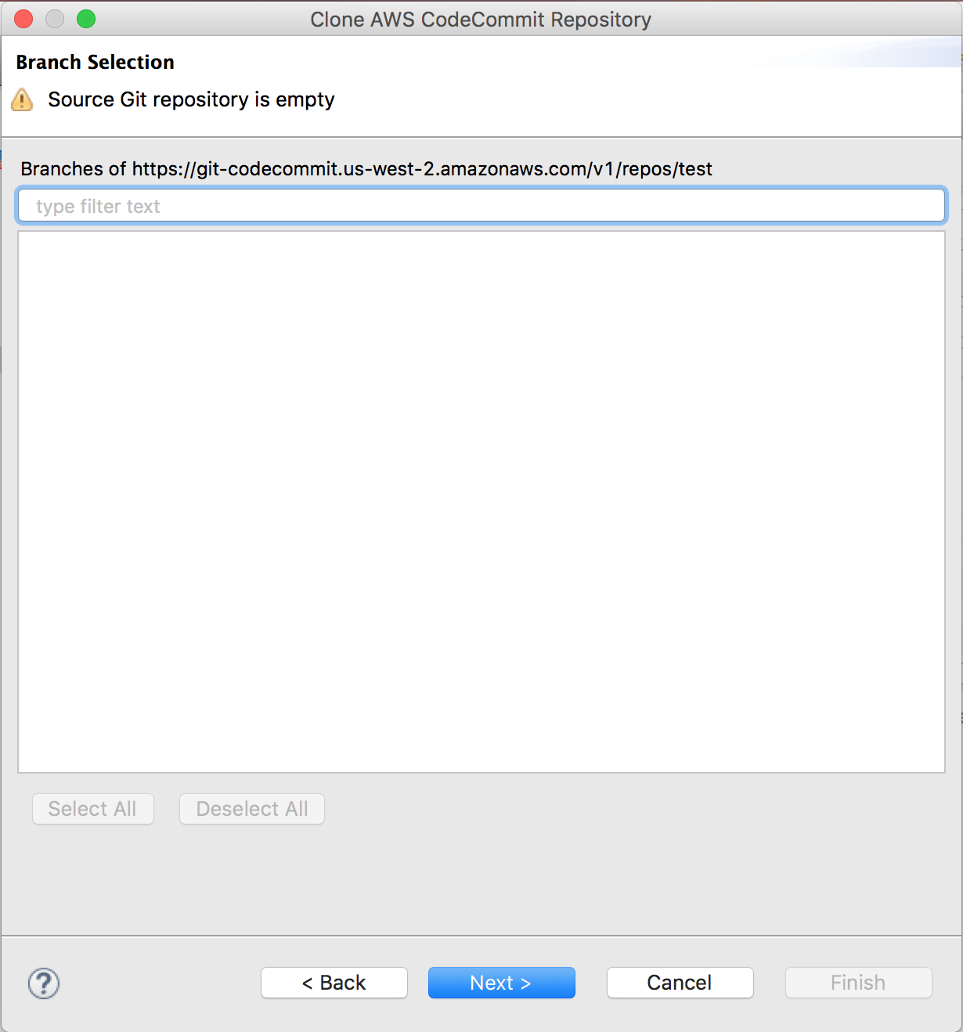The width and height of the screenshot is (963, 1032).
Task: Click the 'Branches of https://git-codecommit...' URL label
Action: pos(366,168)
